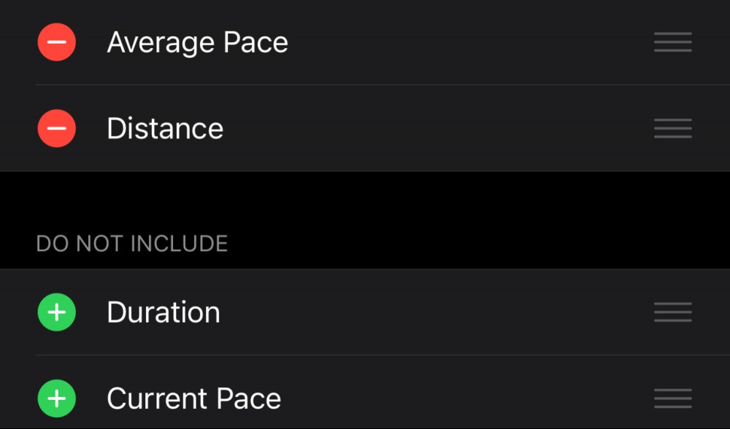This screenshot has width=730, height=429.
Task: Remove Average Pace using red minus icon
Action: click(57, 42)
